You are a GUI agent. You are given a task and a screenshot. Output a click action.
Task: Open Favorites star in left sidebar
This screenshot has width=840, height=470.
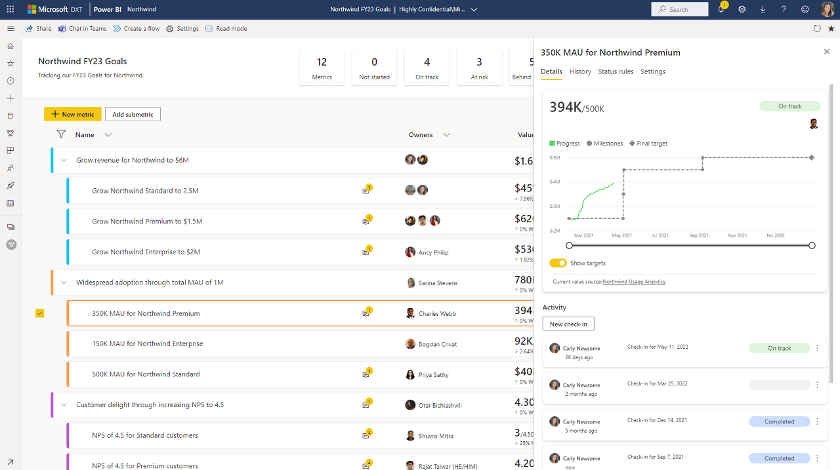pyautogui.click(x=10, y=64)
